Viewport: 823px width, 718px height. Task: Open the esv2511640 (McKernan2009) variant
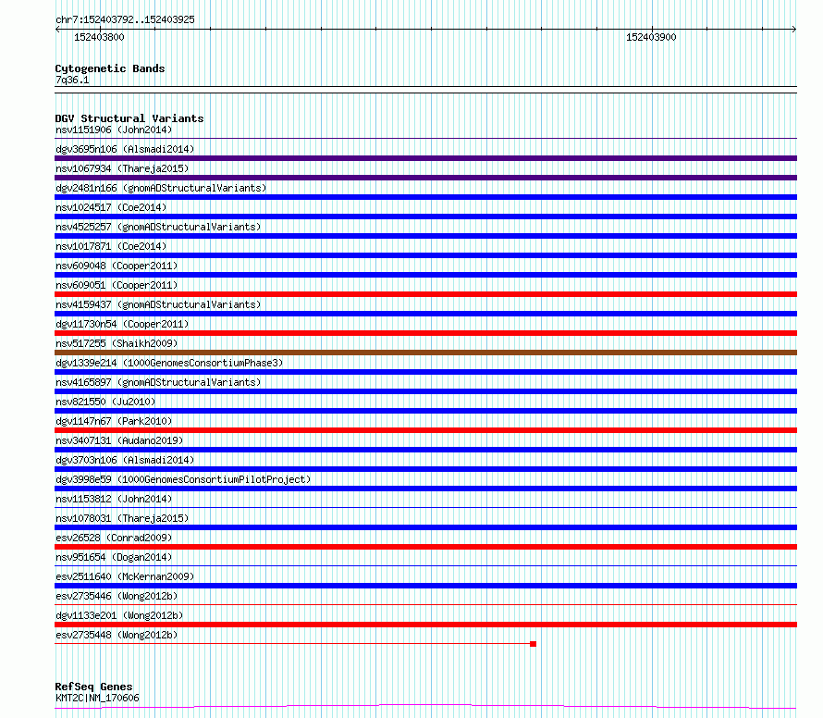click(125, 576)
